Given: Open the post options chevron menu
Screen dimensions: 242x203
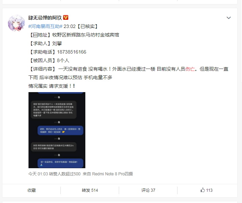Looking at the screenshot, I should tap(229, 18).
